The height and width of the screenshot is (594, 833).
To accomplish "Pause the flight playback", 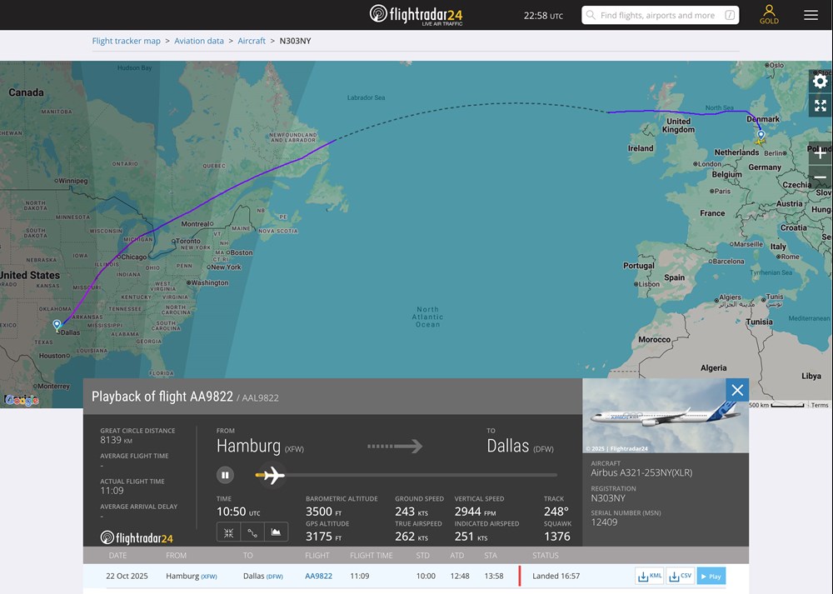I will click(x=225, y=475).
